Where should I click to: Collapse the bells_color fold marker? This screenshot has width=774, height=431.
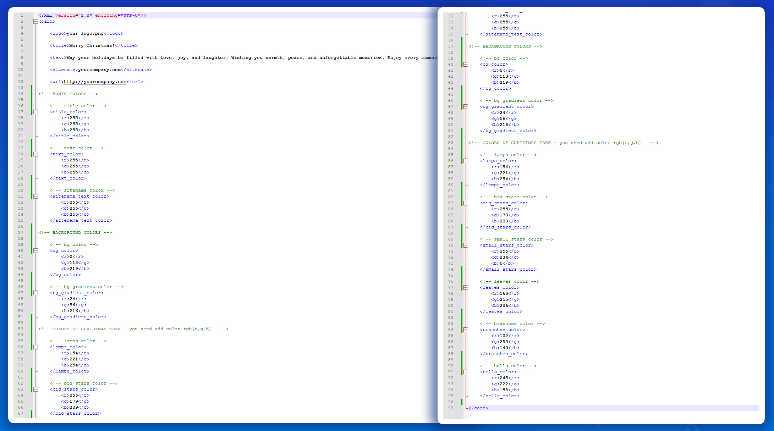466,372
